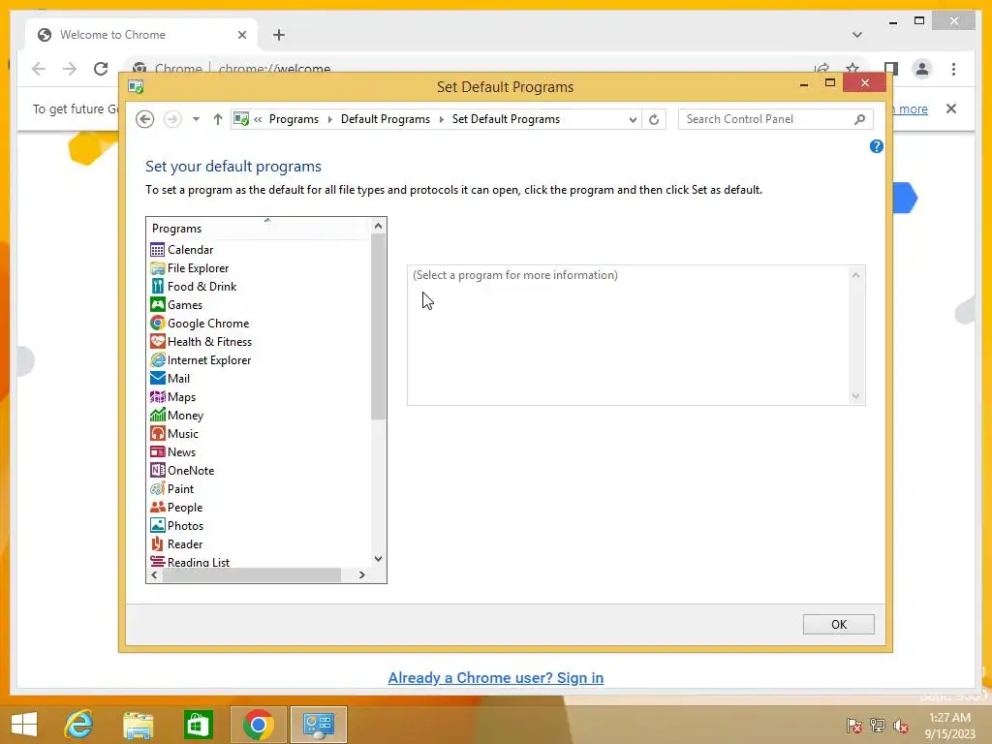Click the Programs list horizontal scrollbar thumb
This screenshot has height=744, width=992.
[x=252, y=574]
